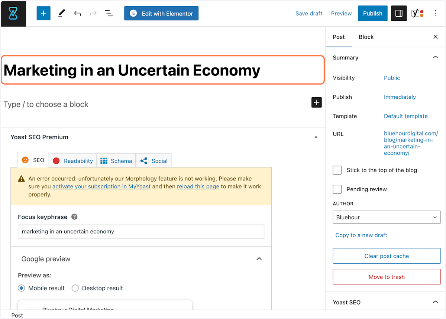Open the Yoast Schema tab
The image size is (446, 319).
tap(116, 161)
